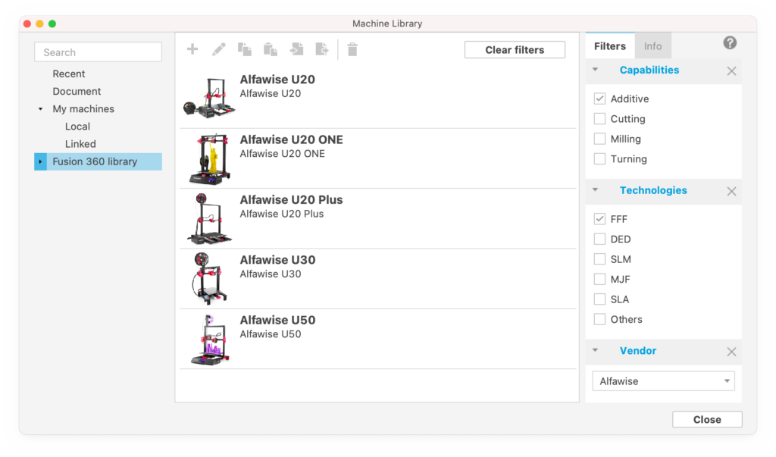This screenshot has height=457, width=776.
Task: Click the add new machine plus icon
Action: (x=192, y=49)
